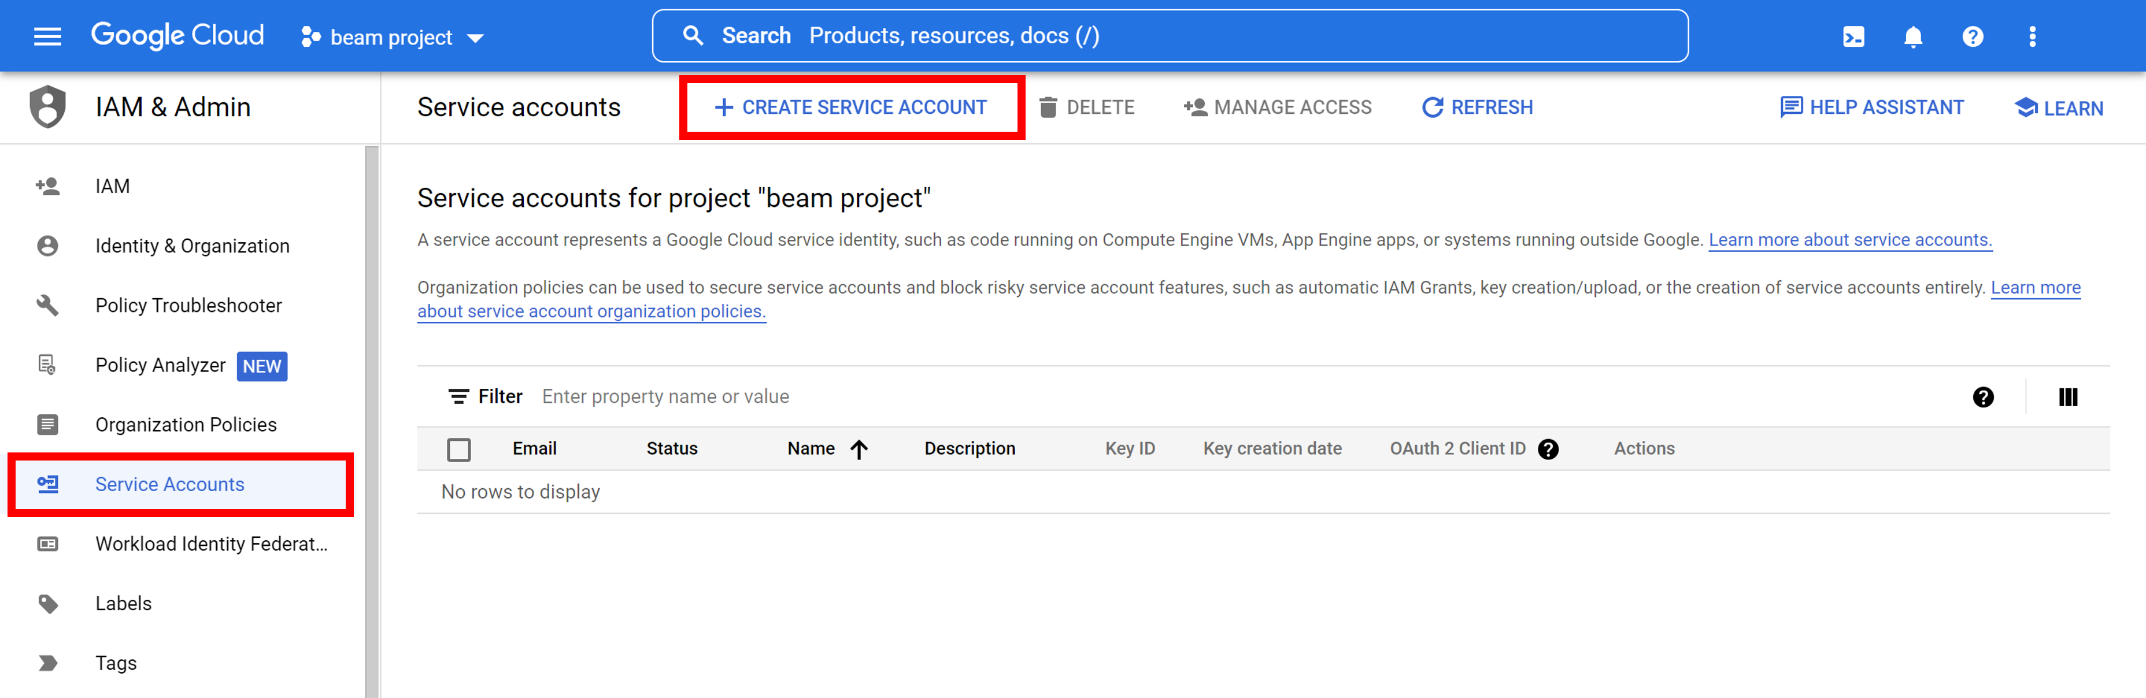2146x698 pixels.
Task: Refresh the service accounts list
Action: point(1476,107)
